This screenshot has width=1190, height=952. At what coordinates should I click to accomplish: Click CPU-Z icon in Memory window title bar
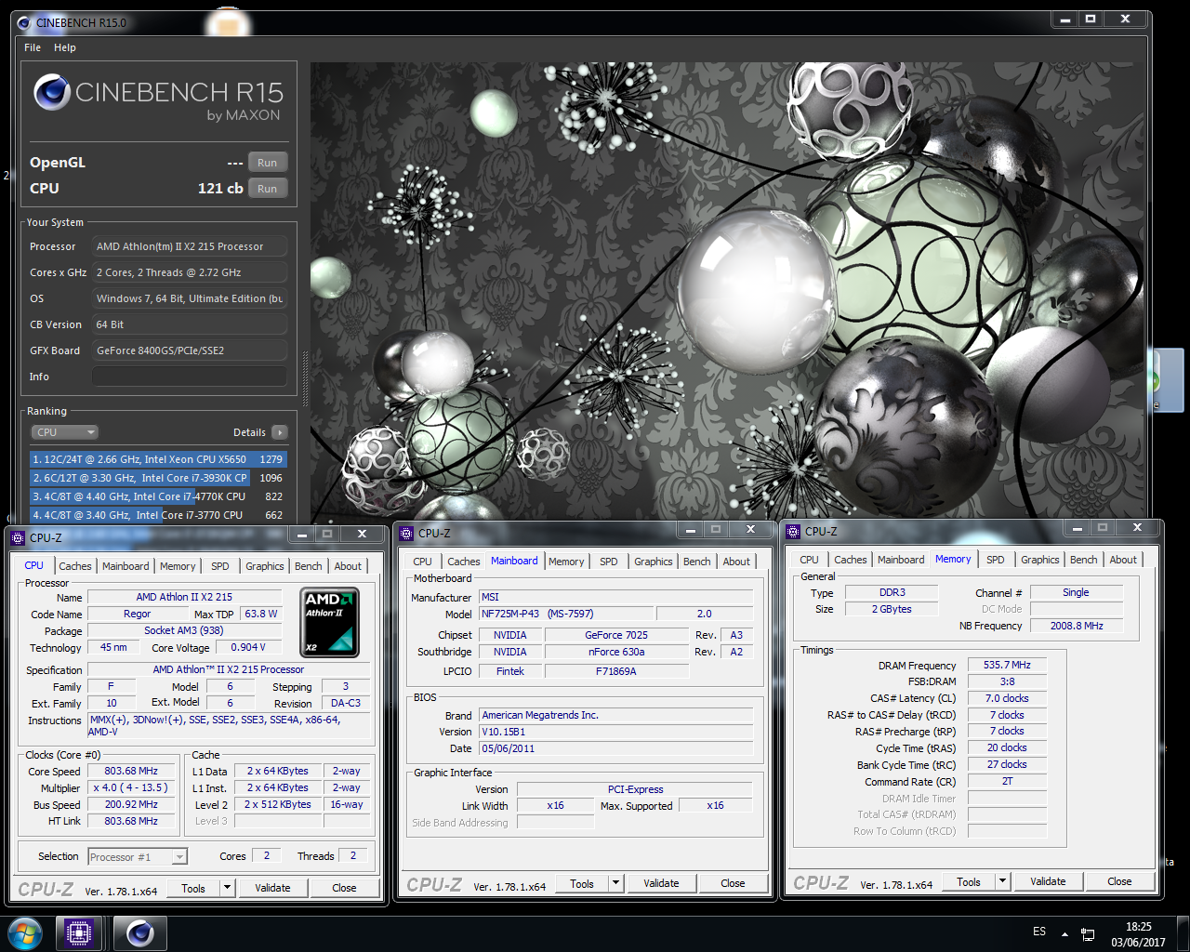click(793, 531)
